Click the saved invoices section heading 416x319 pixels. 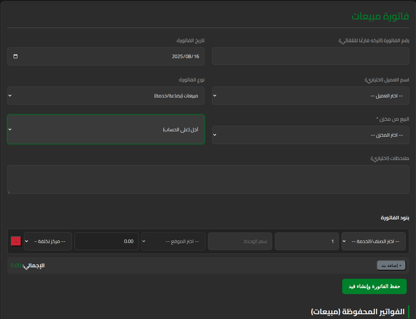click(358, 312)
